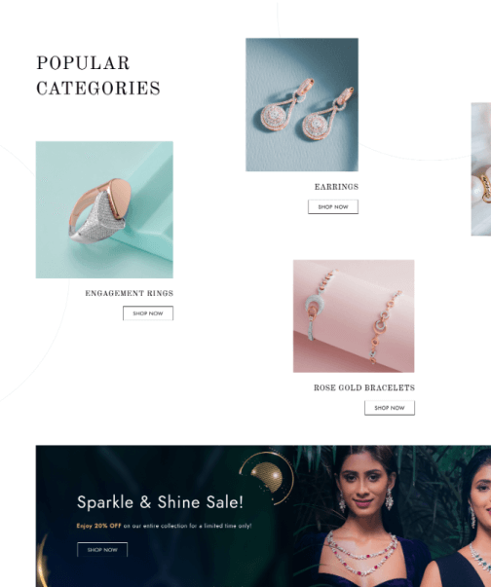Click Shop Now in the Sparkle & Shine banner
The width and height of the screenshot is (491, 587).
pos(102,550)
